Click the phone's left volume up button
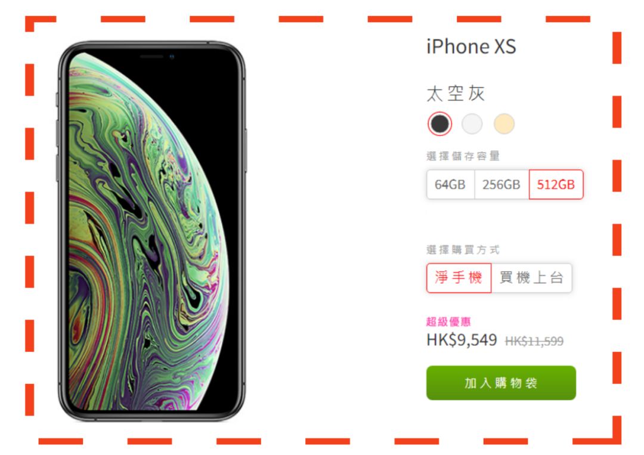Screen dimensions: 644x455 [57, 133]
